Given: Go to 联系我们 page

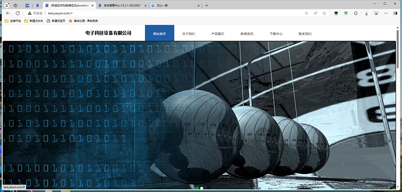Looking at the screenshot, I should click(x=305, y=34).
